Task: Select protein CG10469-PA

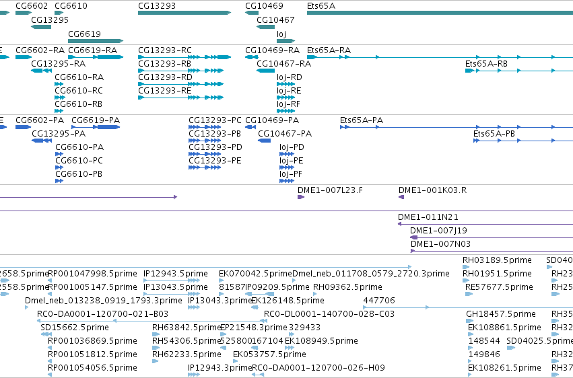Action: 272,120
